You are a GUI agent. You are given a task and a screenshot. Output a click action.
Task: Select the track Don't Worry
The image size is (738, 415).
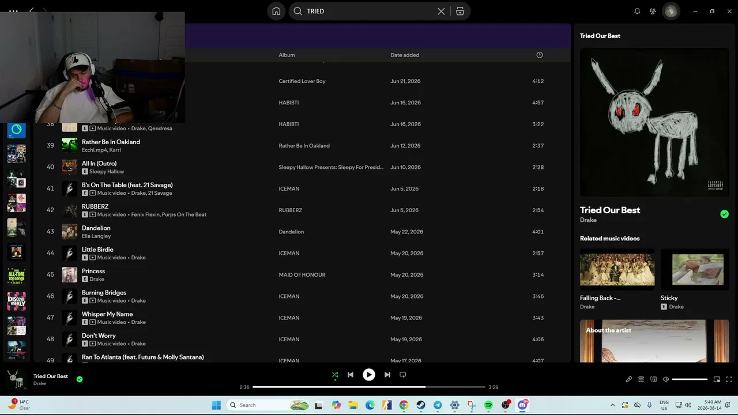(x=99, y=335)
